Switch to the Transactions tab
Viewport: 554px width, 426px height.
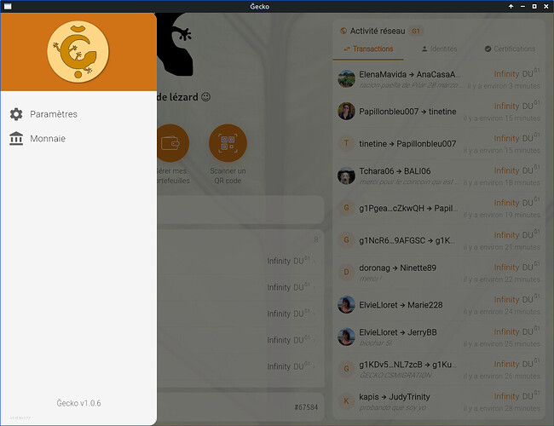point(368,49)
